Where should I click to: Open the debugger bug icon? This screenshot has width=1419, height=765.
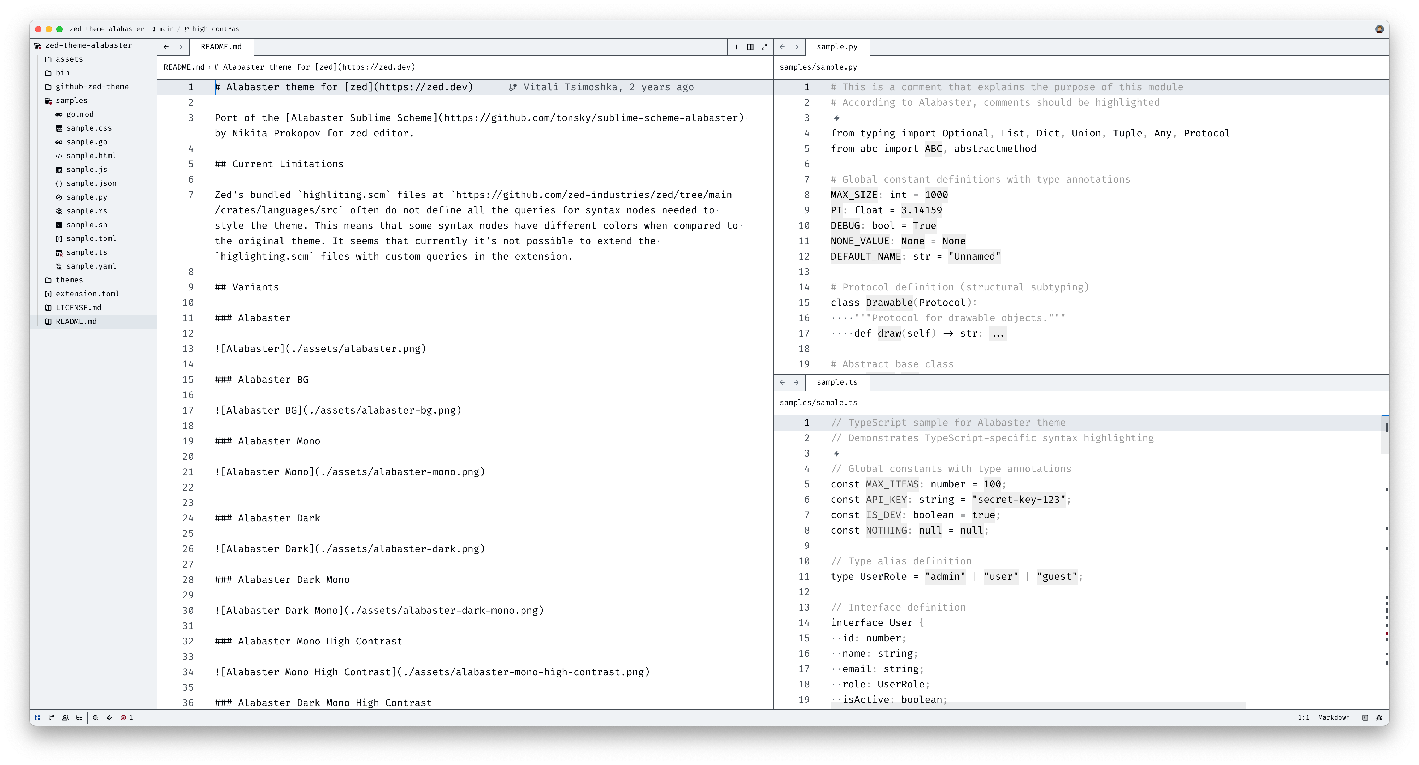point(1379,718)
